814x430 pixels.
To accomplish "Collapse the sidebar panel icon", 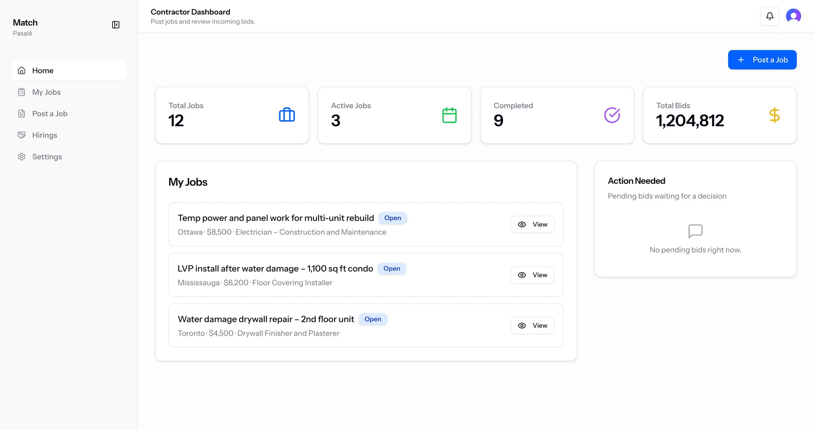I will coord(116,25).
